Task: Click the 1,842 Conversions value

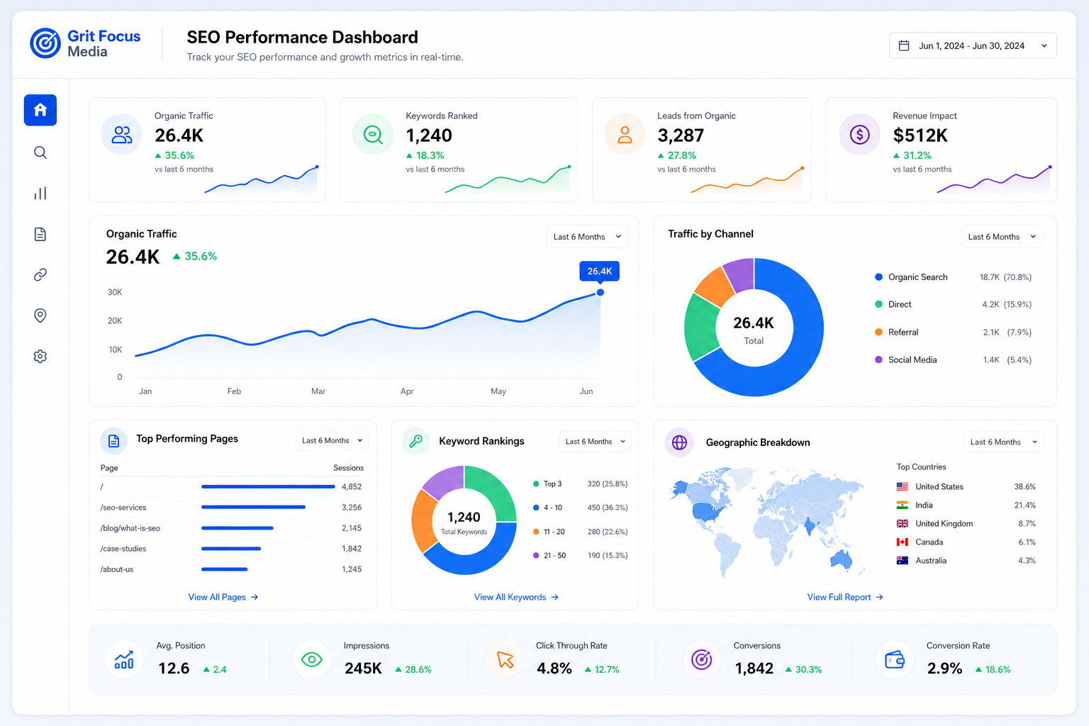Action: tap(754, 669)
